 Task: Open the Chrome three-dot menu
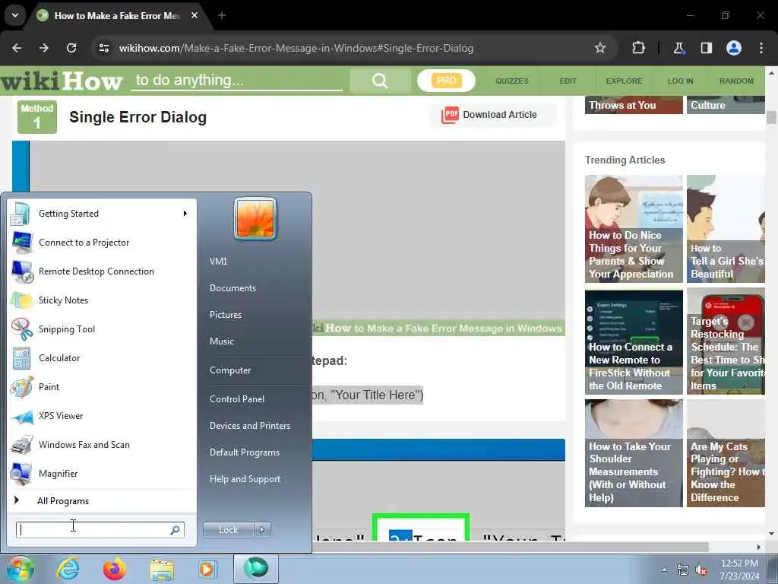(761, 48)
